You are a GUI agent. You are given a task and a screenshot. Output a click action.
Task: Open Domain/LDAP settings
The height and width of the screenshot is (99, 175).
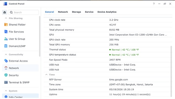[x=20, y=46]
